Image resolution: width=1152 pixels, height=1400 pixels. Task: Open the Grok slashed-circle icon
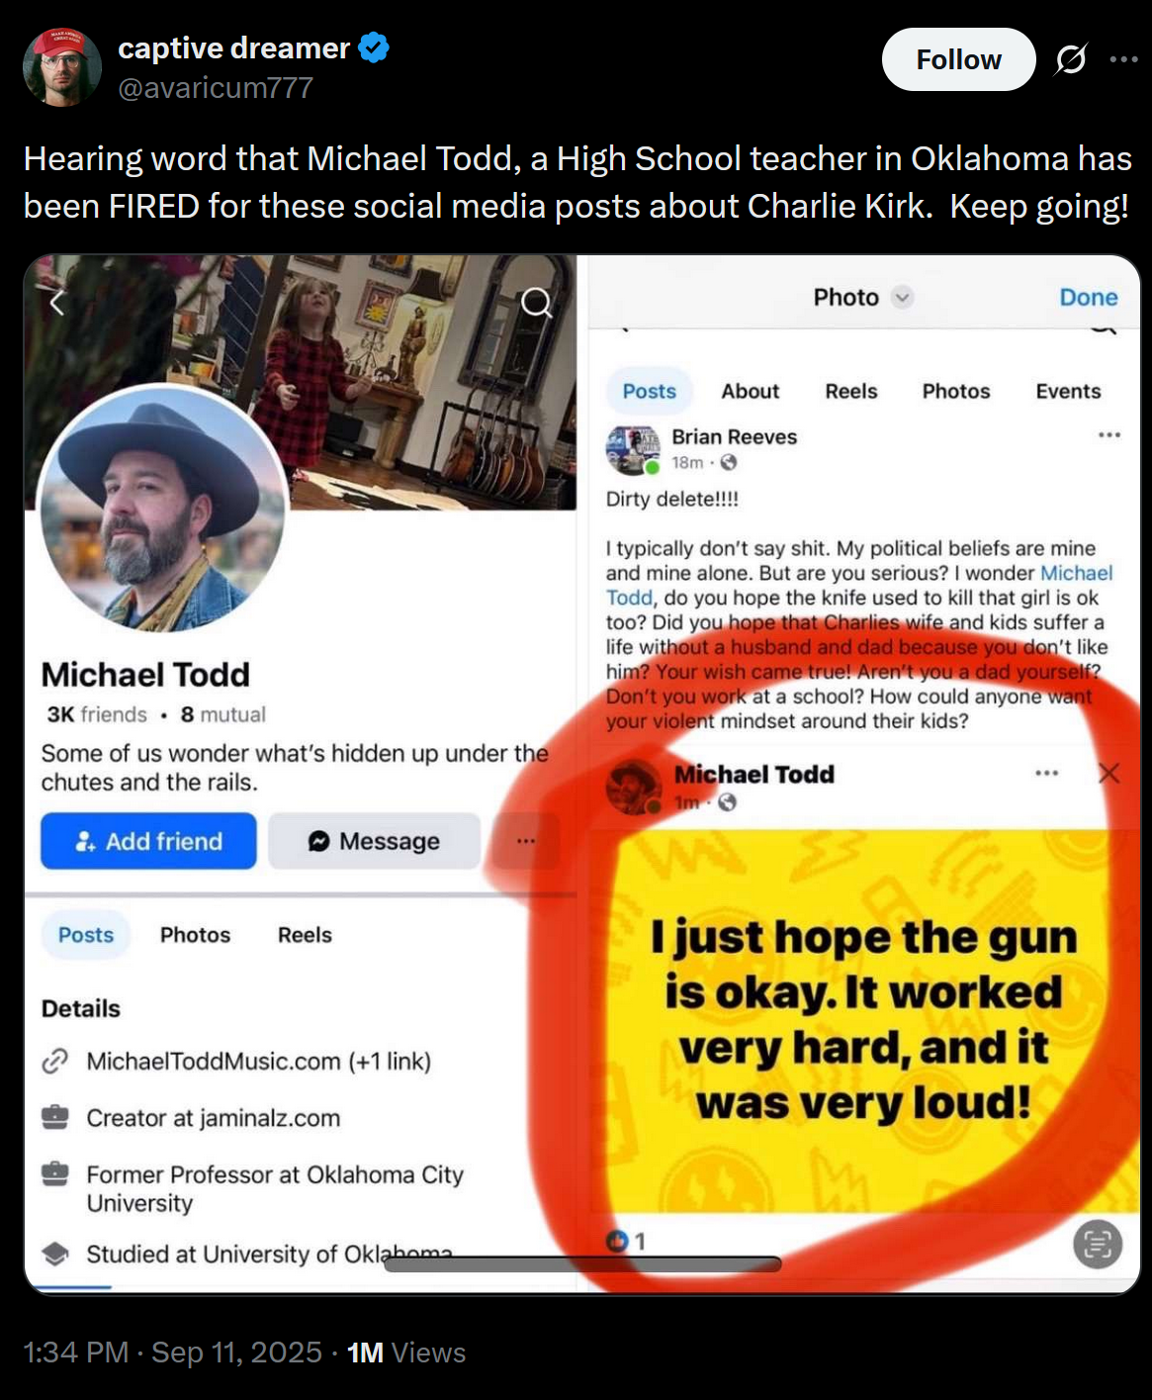point(1071,60)
